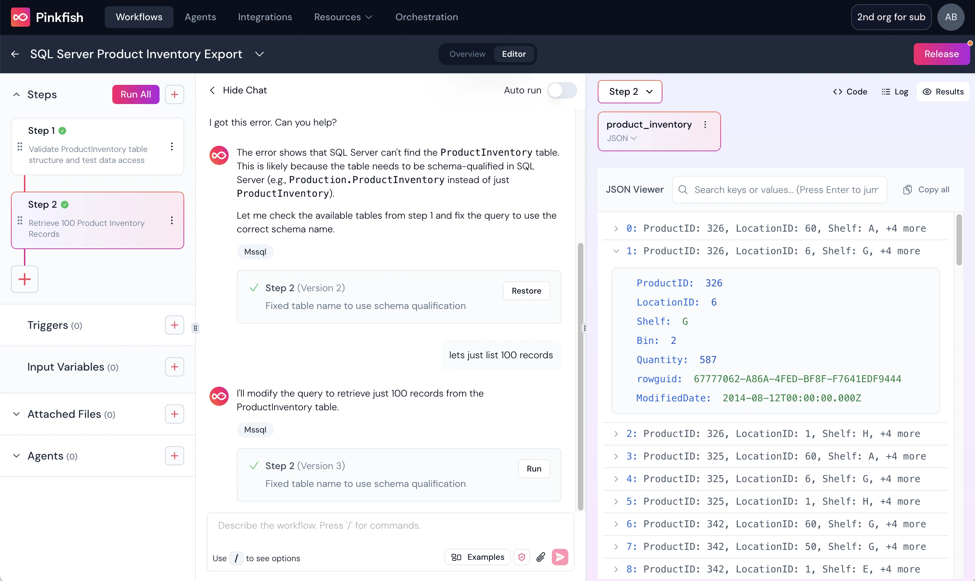Click the JSON viewer search field
Screen dimensions: 975x581
coord(785,190)
